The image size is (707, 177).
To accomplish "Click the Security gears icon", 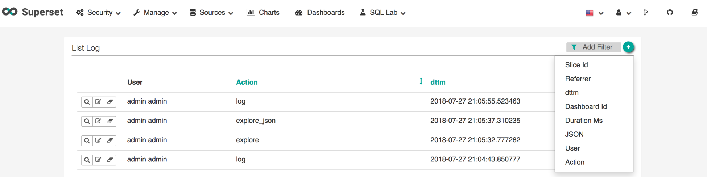I will point(80,13).
